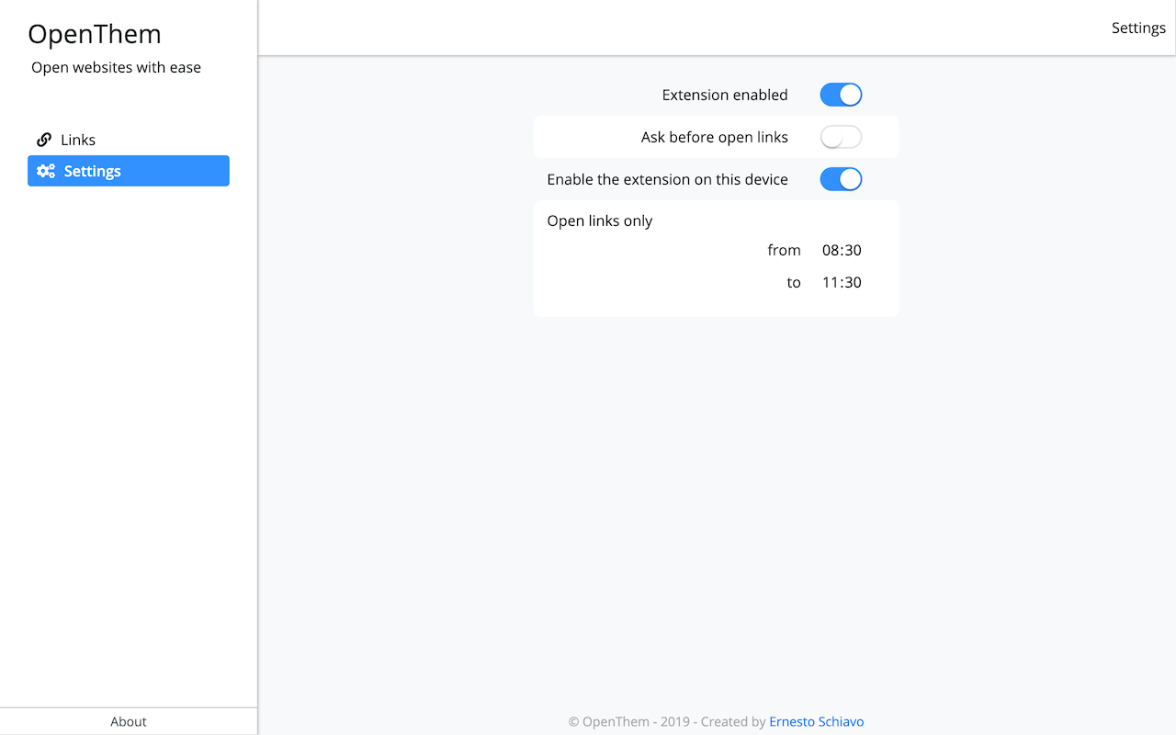
Task: Open the Links page in sidebar
Action: 129,140
